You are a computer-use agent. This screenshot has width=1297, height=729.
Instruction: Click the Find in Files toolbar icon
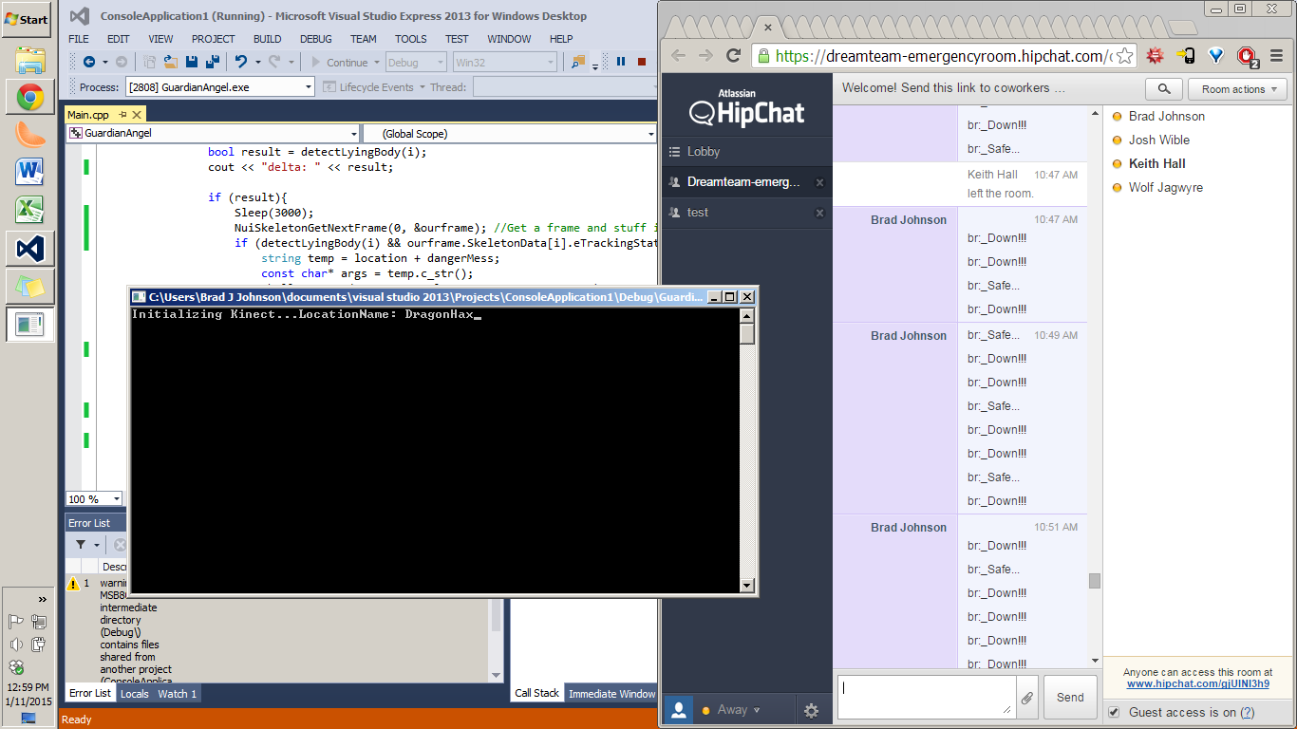(578, 62)
